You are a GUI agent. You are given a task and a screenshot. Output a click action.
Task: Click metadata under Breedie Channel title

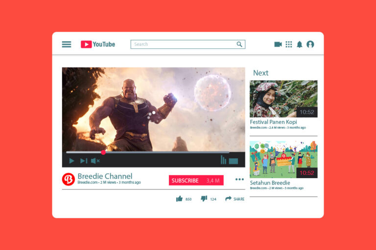coord(109,182)
